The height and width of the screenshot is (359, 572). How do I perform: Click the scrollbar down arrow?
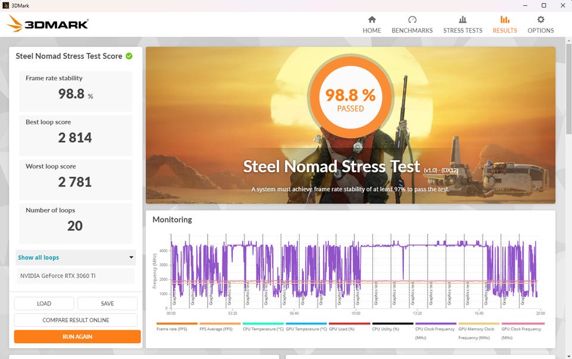[568, 356]
